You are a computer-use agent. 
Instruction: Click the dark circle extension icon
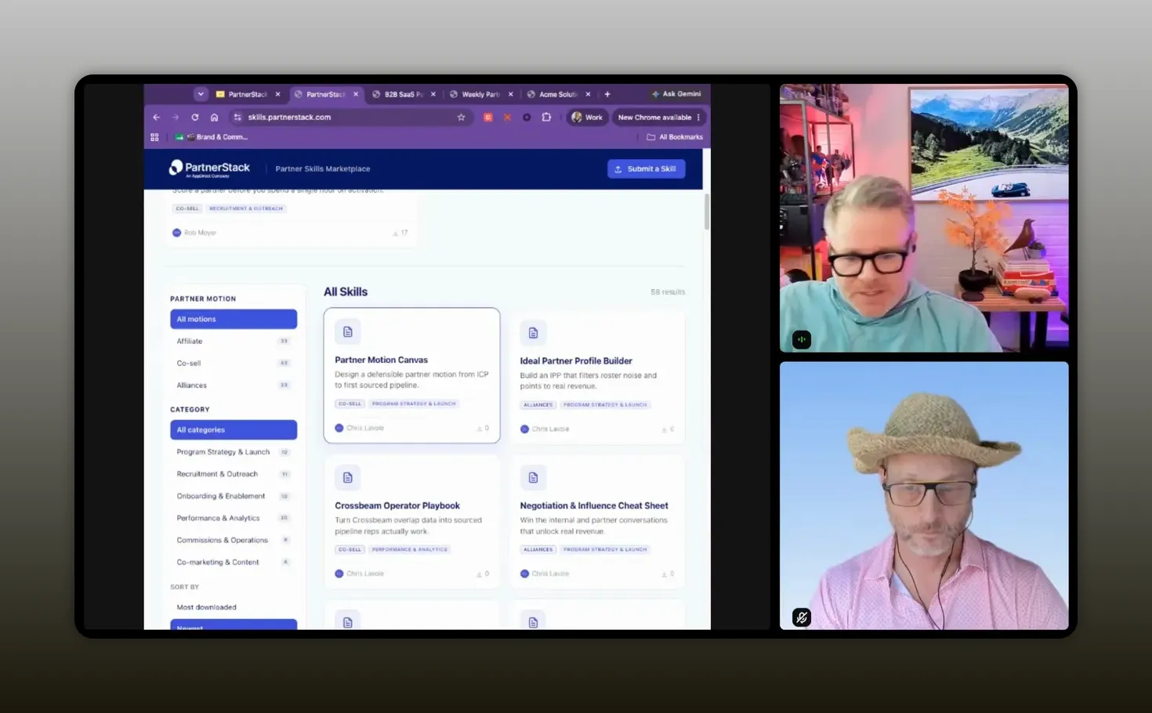pos(527,118)
